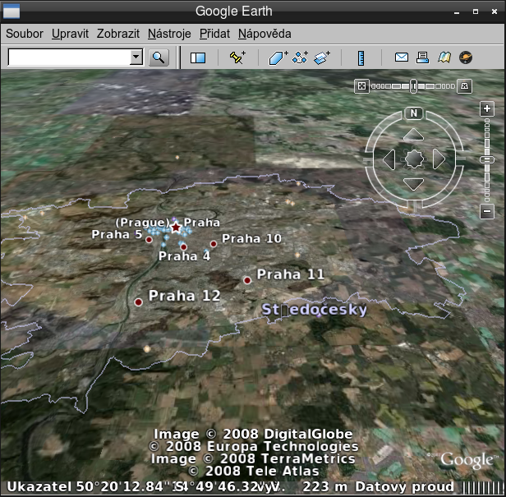Open the Nápověda menu
This screenshot has height=497, width=506.
tap(264, 34)
